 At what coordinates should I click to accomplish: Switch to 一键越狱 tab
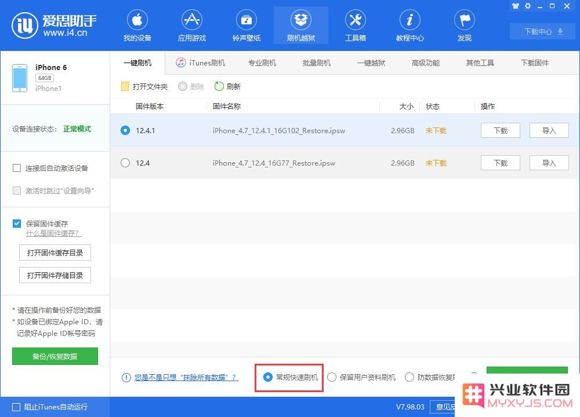371,63
